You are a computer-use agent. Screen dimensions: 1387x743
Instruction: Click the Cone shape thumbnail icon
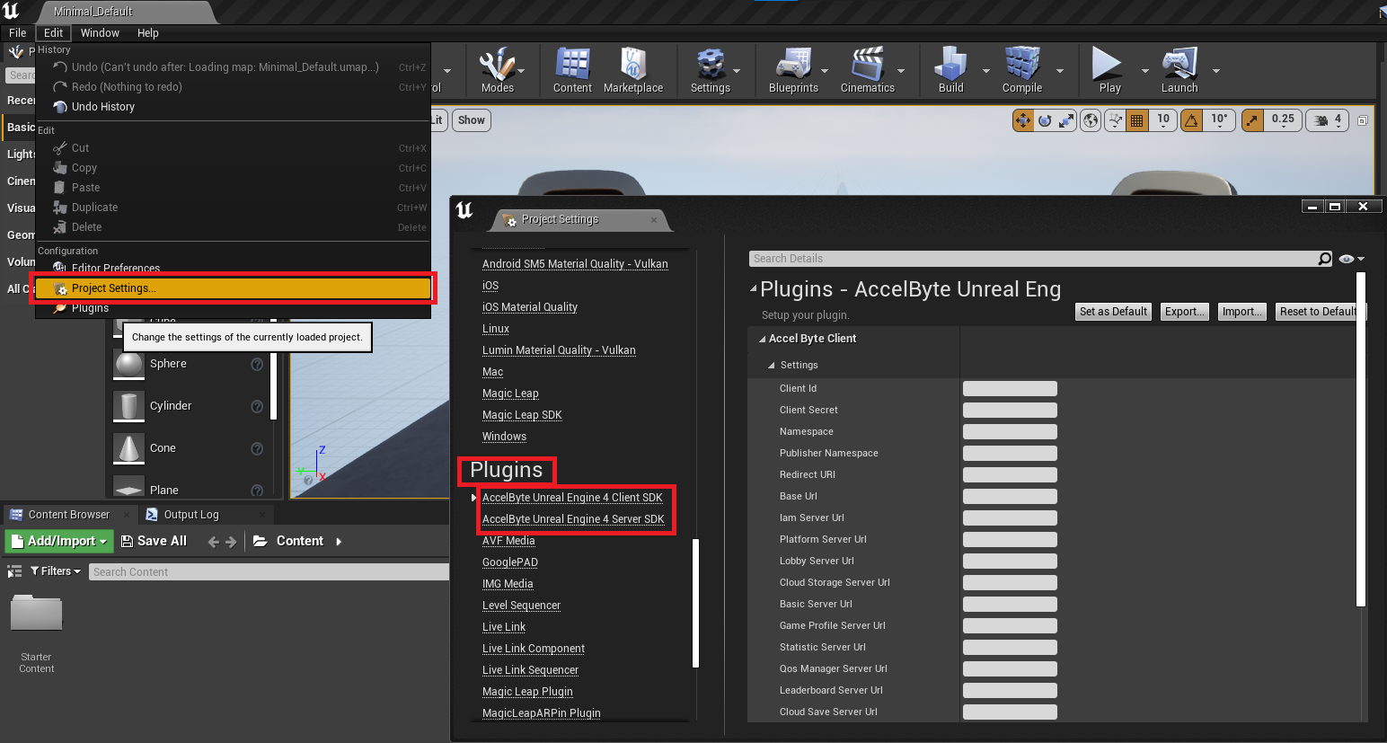tap(129, 448)
